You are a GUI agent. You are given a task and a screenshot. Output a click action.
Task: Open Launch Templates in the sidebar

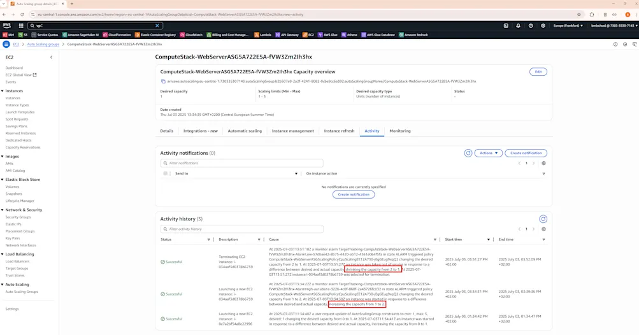(20, 112)
